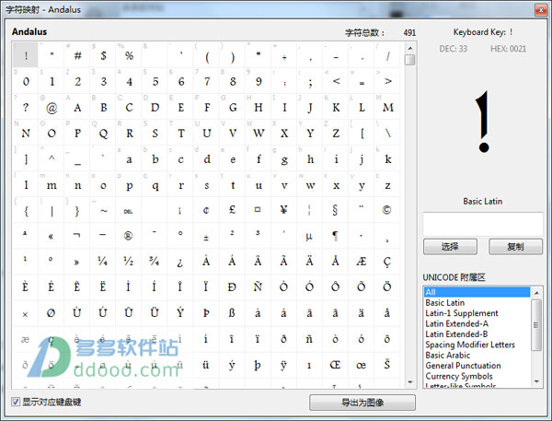
Task: Choose the section § symbol
Action: [x=335, y=210]
